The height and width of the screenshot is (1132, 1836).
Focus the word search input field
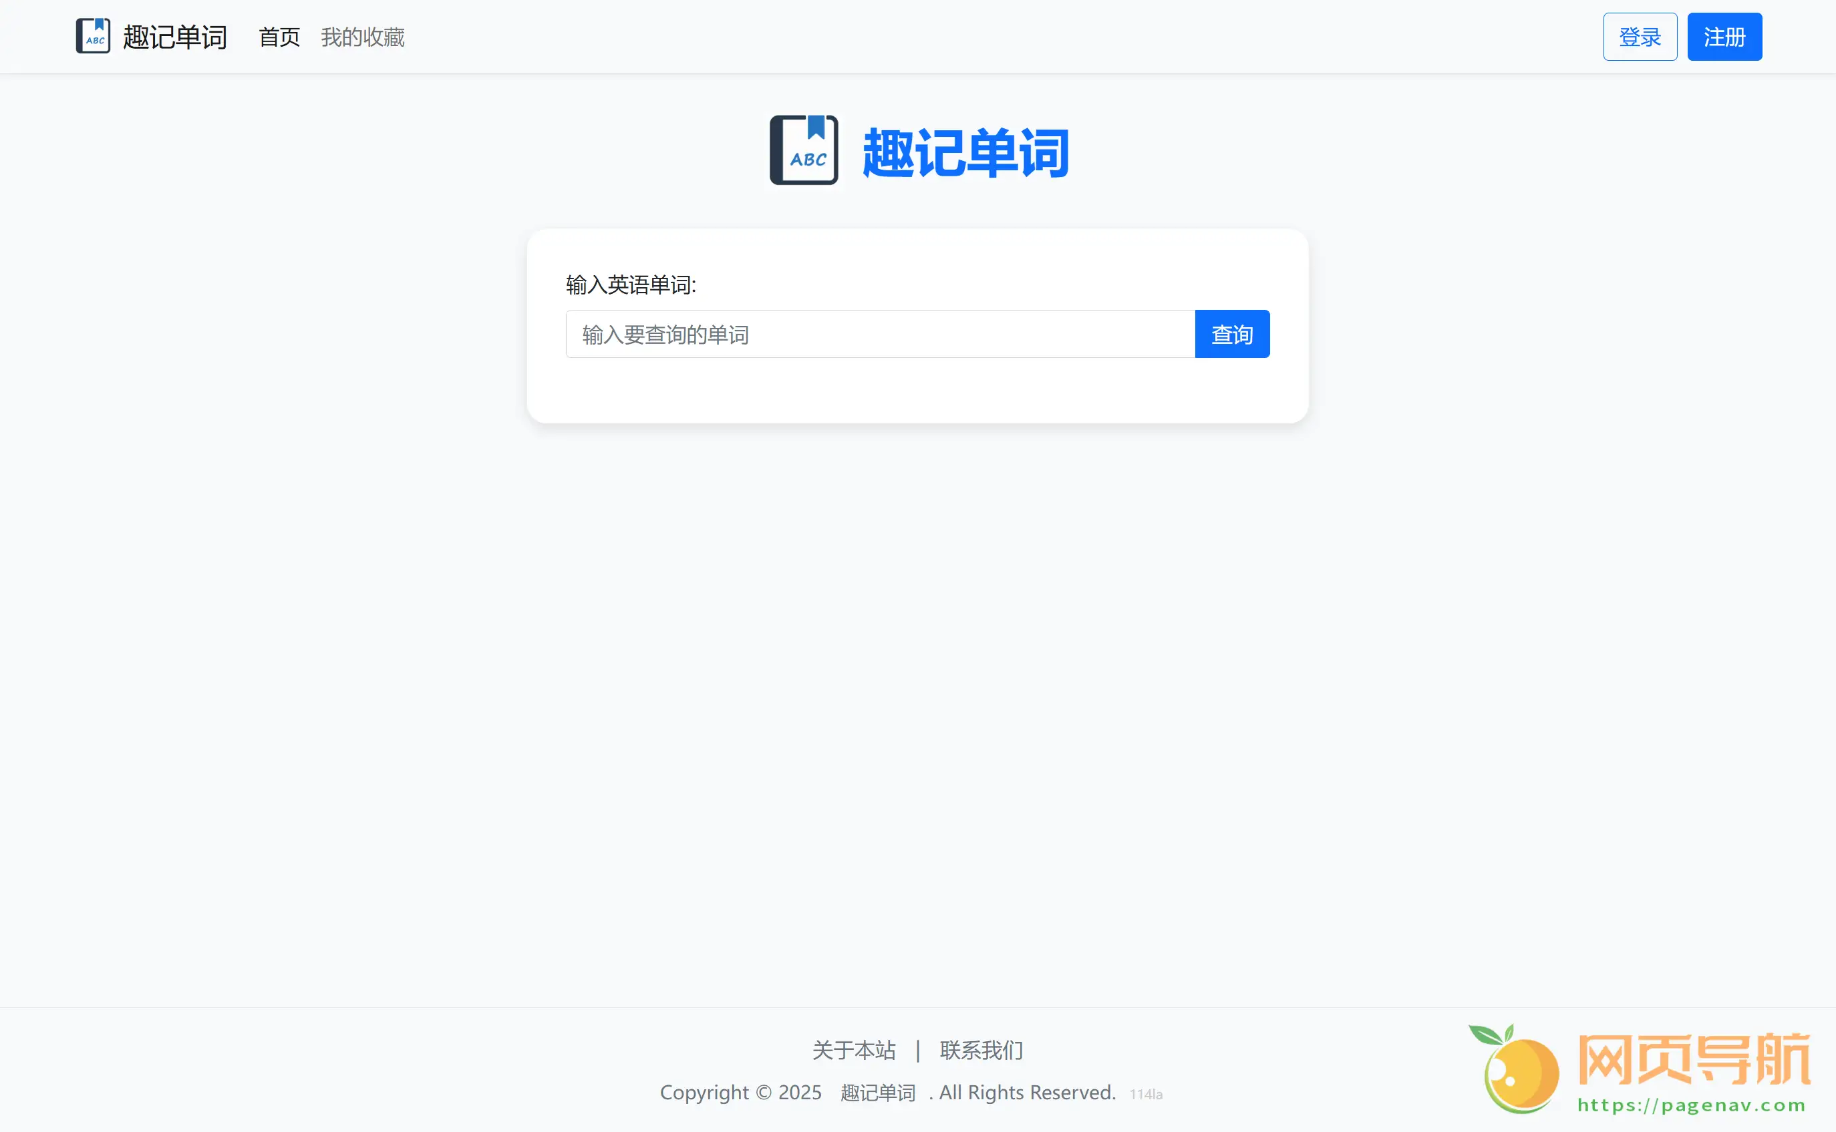point(881,334)
